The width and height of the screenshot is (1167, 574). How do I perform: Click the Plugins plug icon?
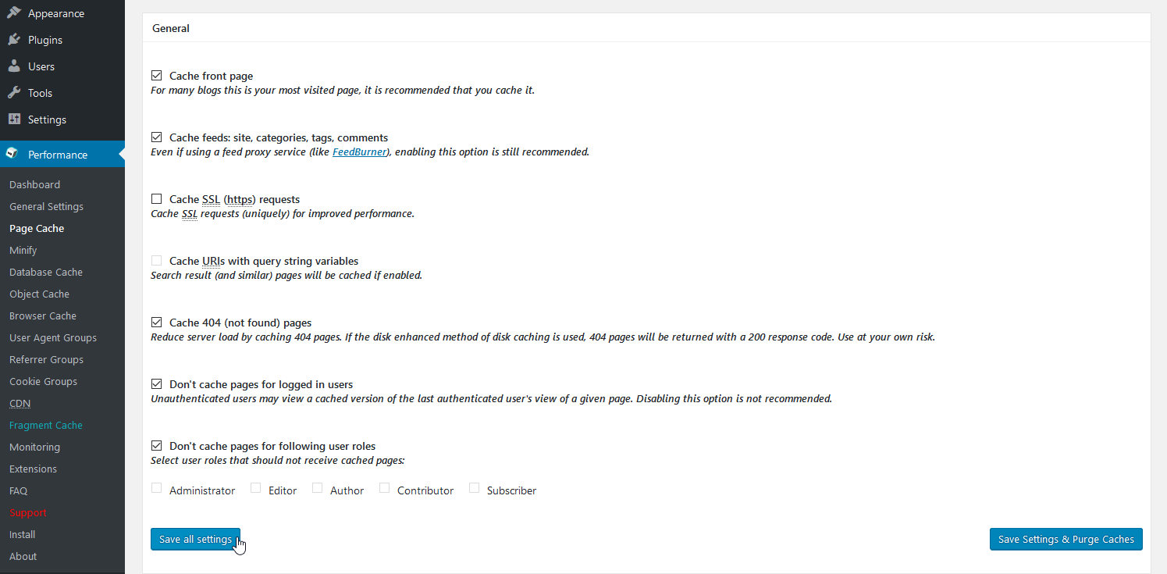[x=14, y=40]
